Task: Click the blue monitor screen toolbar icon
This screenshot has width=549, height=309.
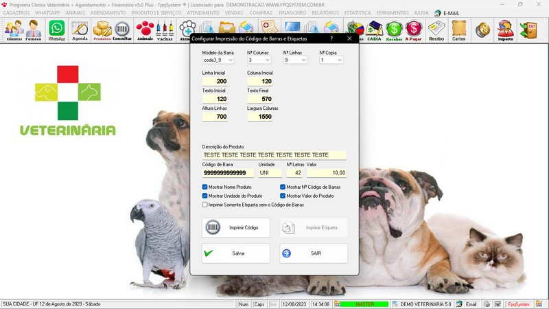Action: (292, 27)
